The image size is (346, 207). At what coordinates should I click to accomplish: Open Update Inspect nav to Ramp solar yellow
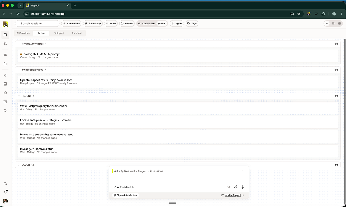click(x=178, y=82)
